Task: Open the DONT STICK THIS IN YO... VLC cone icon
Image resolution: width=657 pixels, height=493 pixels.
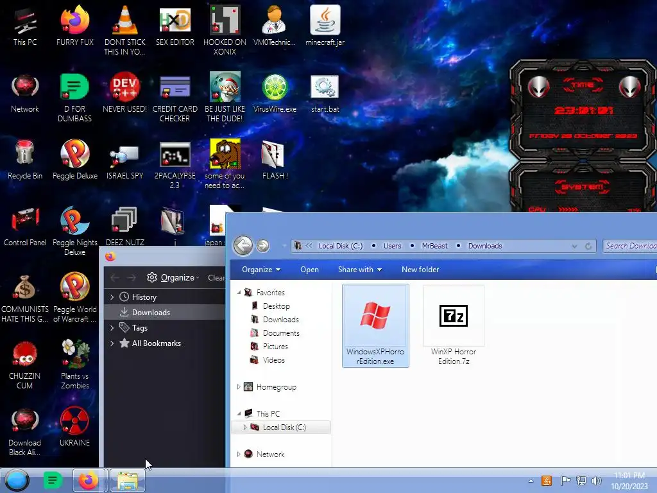Action: click(124, 30)
